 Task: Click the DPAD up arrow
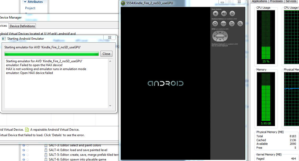point(220,32)
